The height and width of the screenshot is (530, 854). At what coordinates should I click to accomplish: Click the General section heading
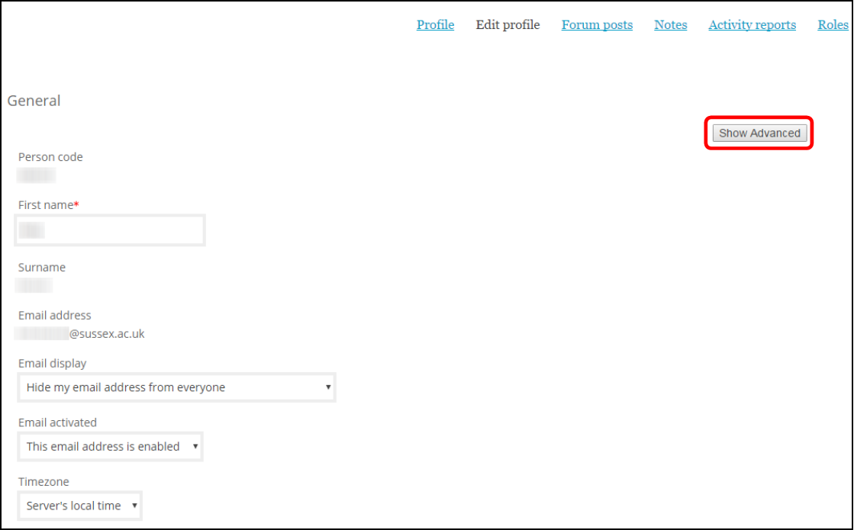34,101
